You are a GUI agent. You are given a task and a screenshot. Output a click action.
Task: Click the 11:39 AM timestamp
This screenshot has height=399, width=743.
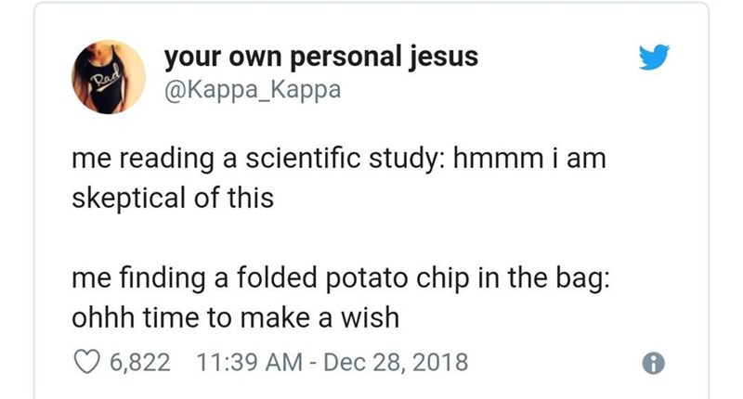[x=246, y=361]
